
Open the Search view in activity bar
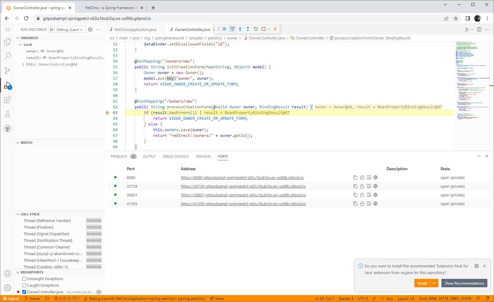pyautogui.click(x=8, y=56)
